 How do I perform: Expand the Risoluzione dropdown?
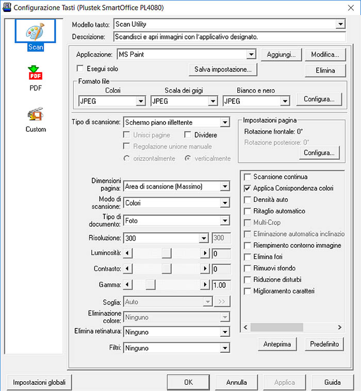click(203, 238)
